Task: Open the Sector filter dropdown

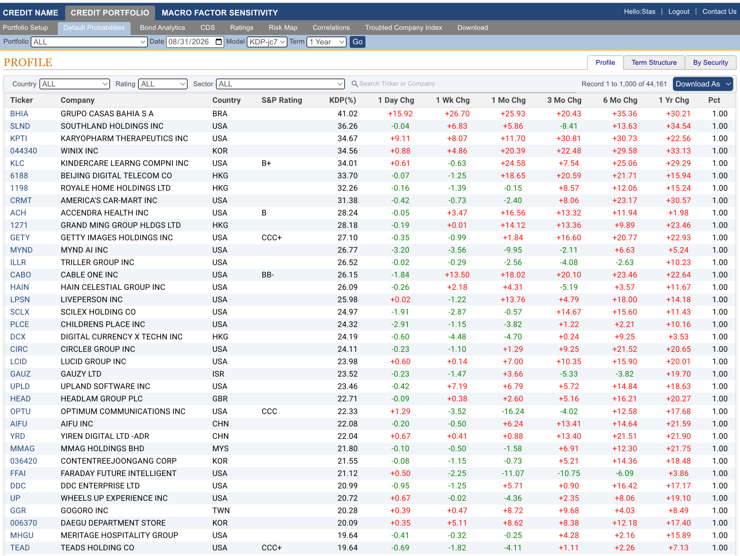Action: (280, 84)
